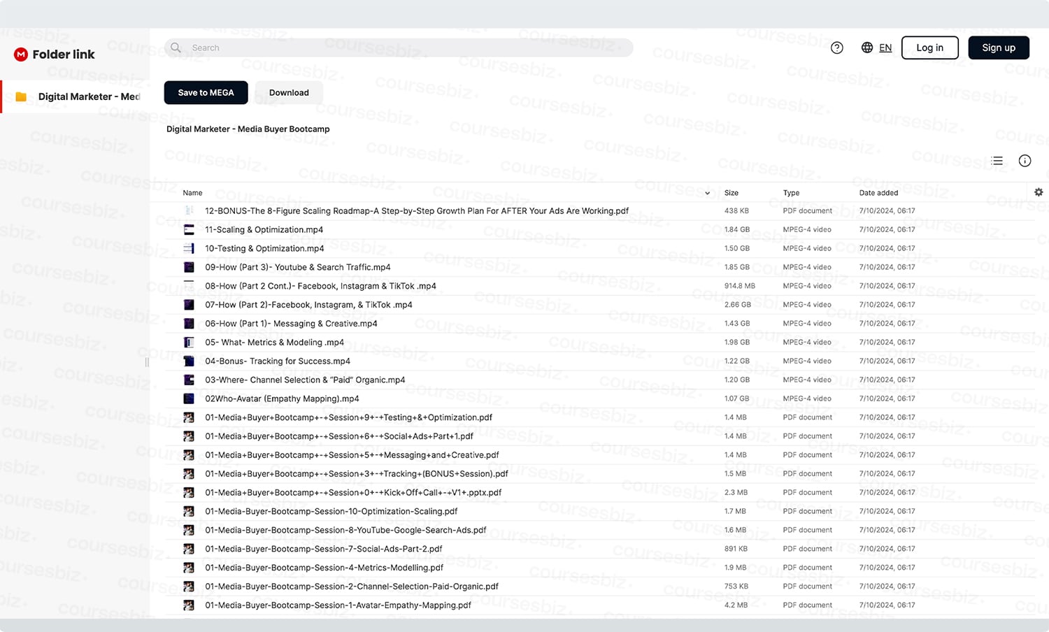Viewport: 1049px width, 632px height.
Task: Click the Name column sort arrow
Action: coord(707,193)
